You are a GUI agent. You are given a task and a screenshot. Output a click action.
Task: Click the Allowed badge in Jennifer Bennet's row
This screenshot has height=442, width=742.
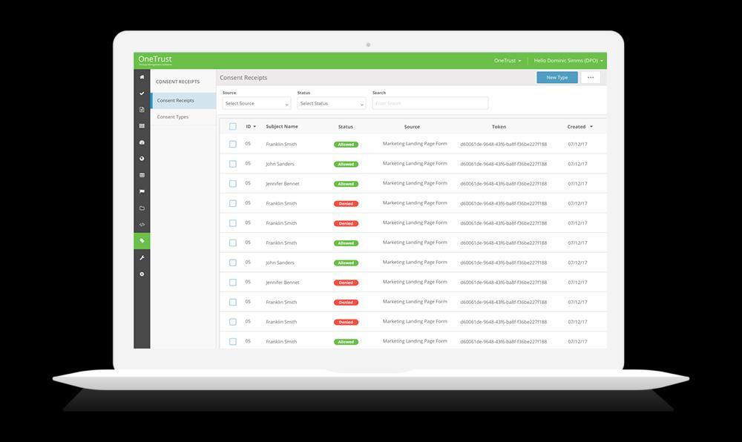tap(346, 184)
